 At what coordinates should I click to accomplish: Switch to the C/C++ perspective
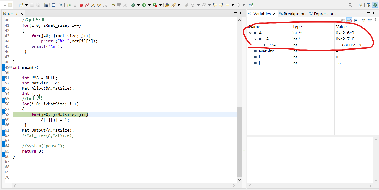(x=369, y=5)
